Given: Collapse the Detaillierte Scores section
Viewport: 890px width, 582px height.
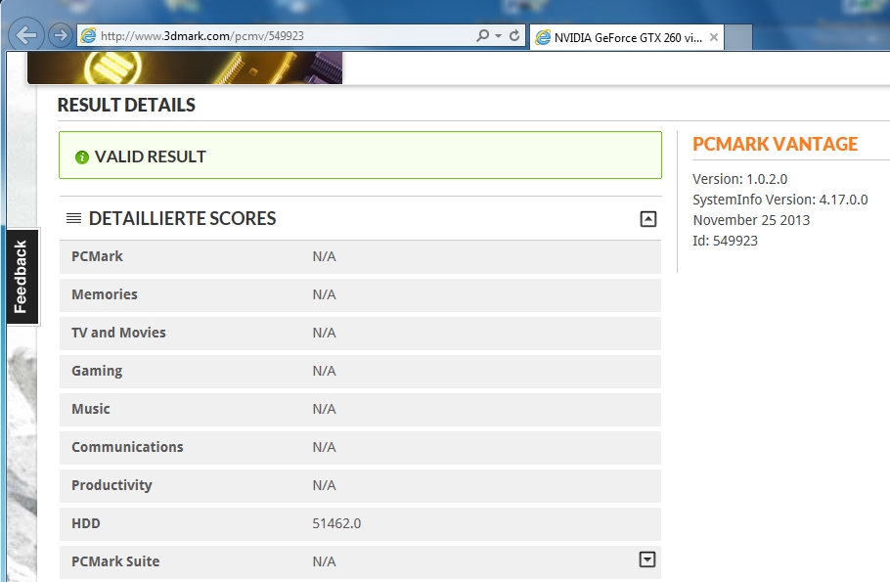Looking at the screenshot, I should [x=648, y=219].
